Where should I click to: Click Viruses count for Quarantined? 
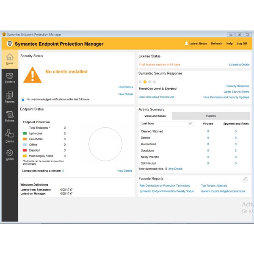coord(208,144)
